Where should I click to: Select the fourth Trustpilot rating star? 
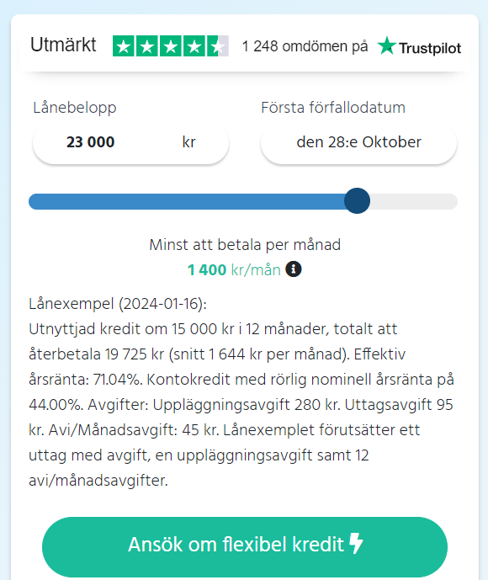194,45
